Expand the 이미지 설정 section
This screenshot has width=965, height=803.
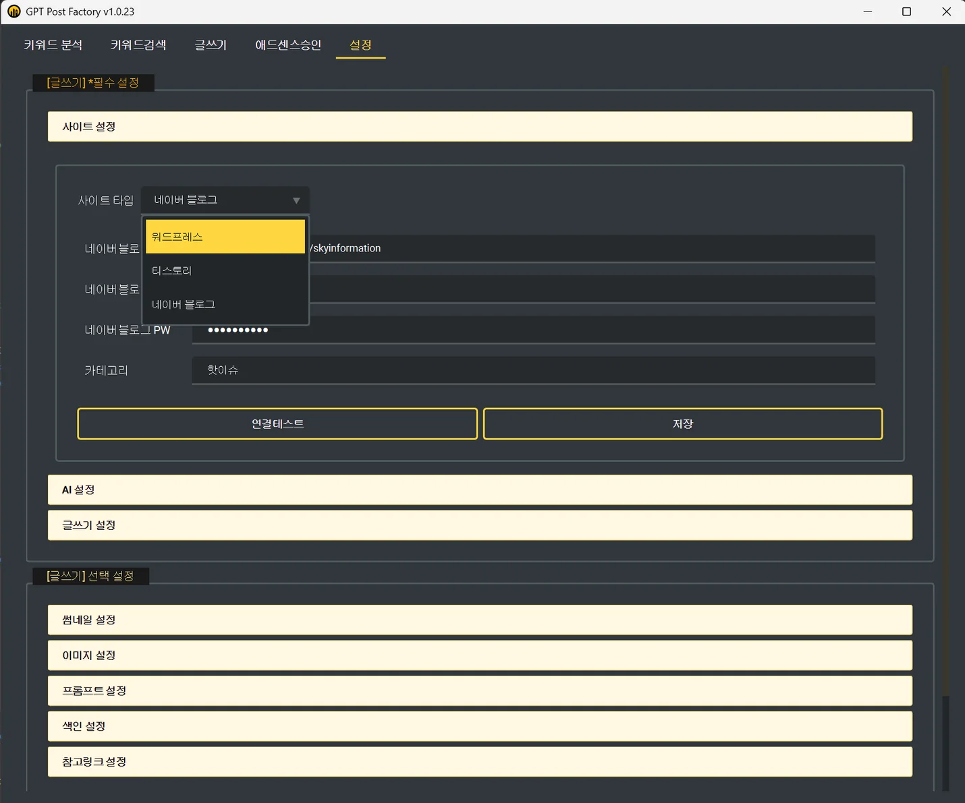click(480, 655)
